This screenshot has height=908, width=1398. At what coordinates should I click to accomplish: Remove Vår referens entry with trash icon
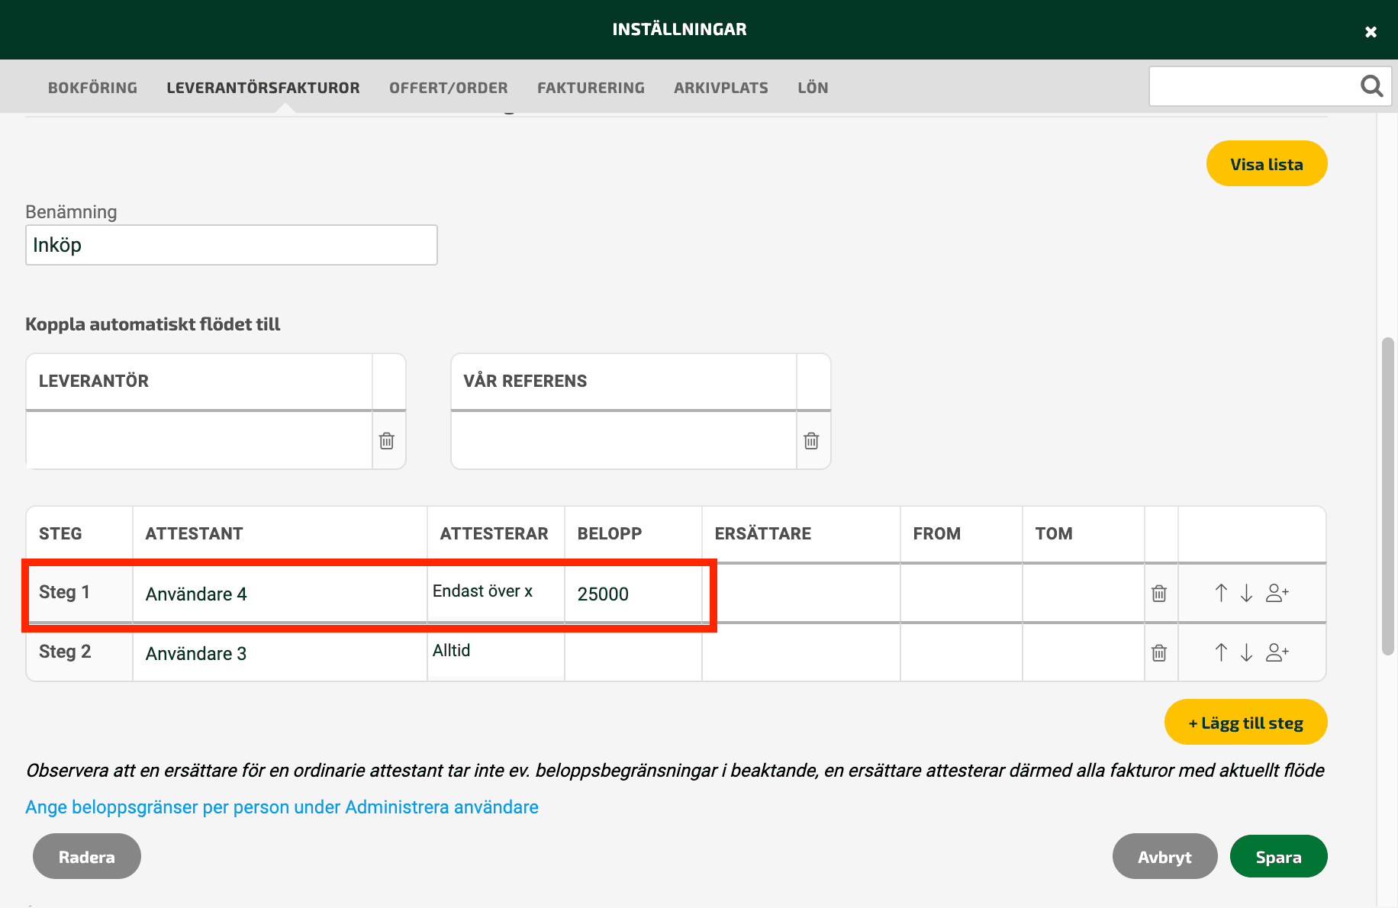[811, 440]
